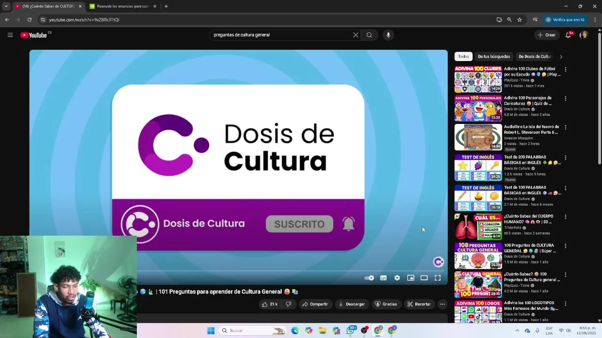Screen dimensions: 602x338
Task: Open more actions ellipsis below video
Action: point(443,304)
